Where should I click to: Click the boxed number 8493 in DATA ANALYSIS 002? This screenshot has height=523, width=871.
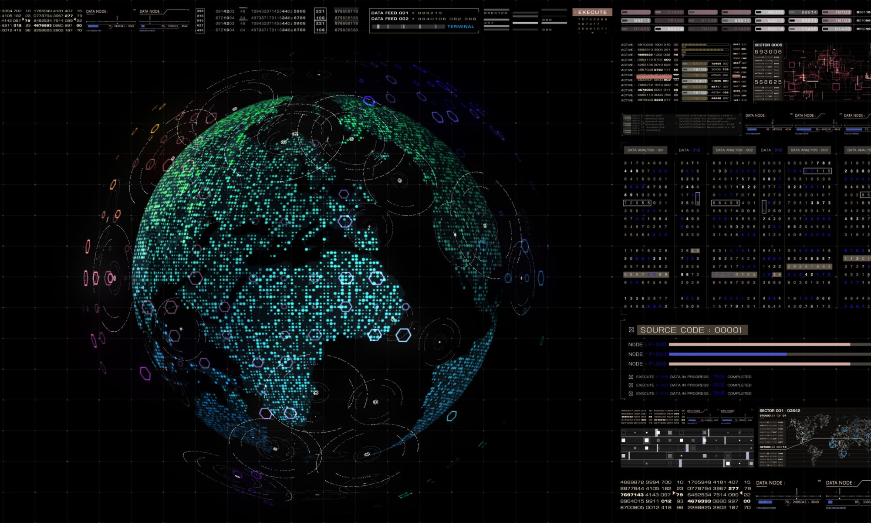point(725,203)
